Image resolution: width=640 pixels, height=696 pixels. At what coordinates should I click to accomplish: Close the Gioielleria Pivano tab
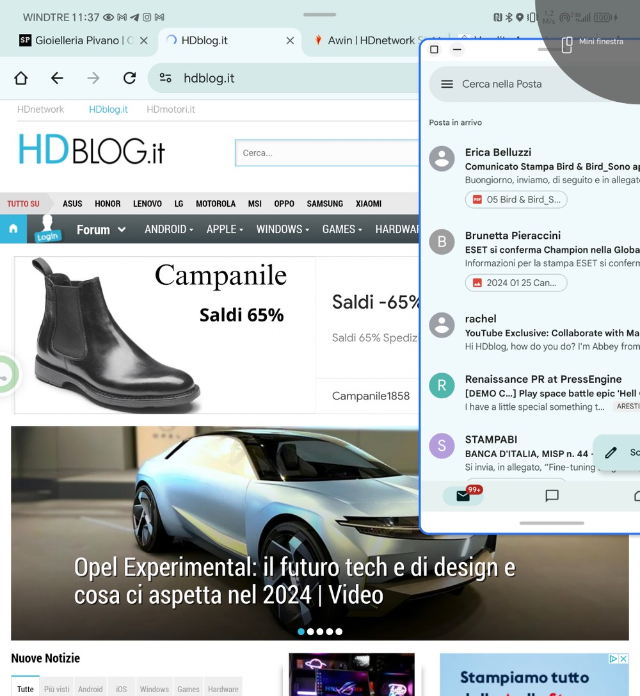(x=144, y=41)
